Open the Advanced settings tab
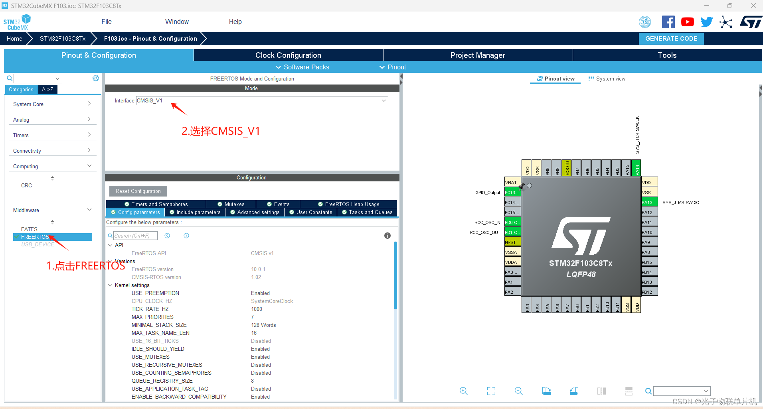Screen dimensions: 763x409 pyautogui.click(x=255, y=212)
